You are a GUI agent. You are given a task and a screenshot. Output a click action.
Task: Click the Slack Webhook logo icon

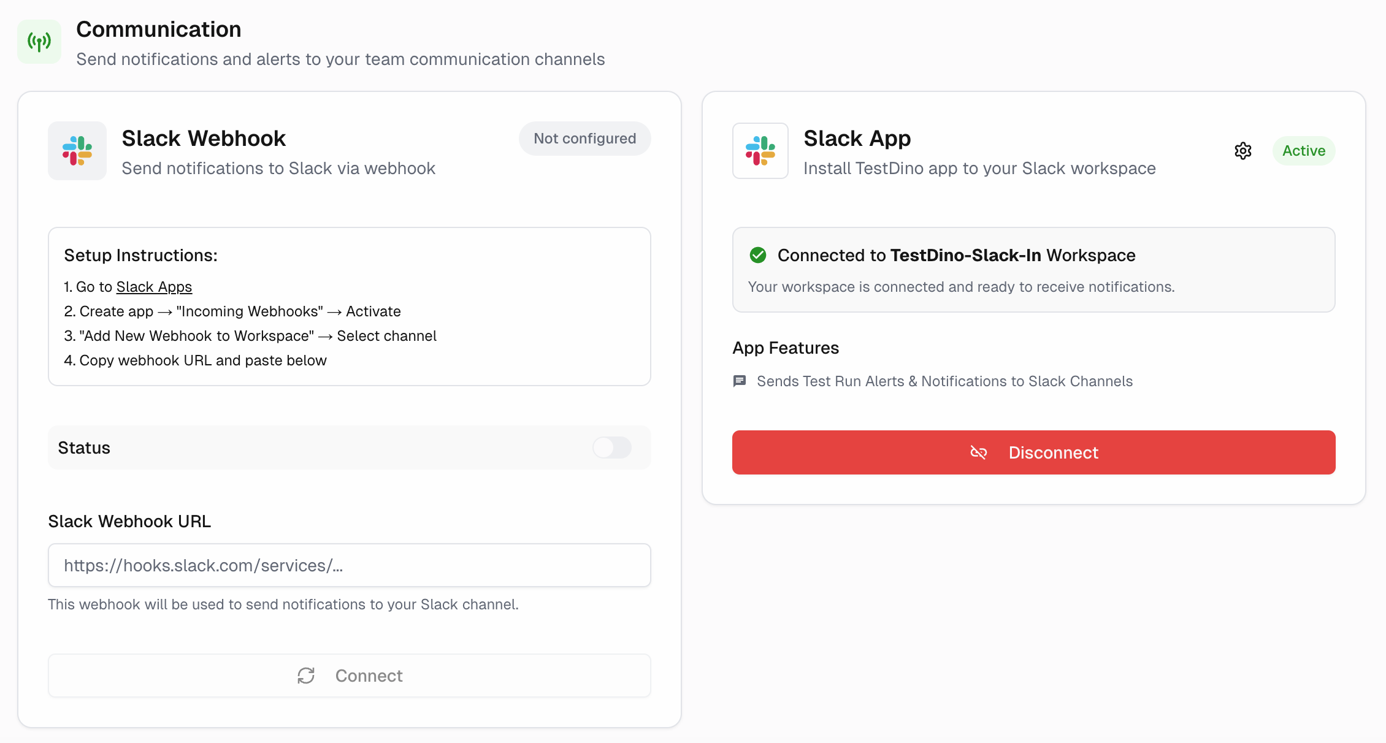77,151
